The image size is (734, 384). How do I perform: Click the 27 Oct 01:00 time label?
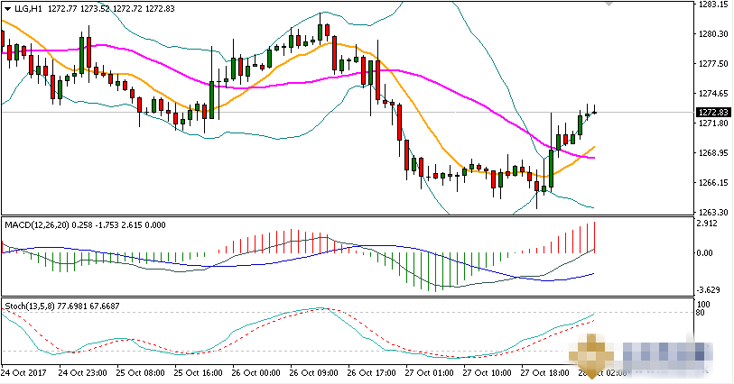tap(430, 372)
